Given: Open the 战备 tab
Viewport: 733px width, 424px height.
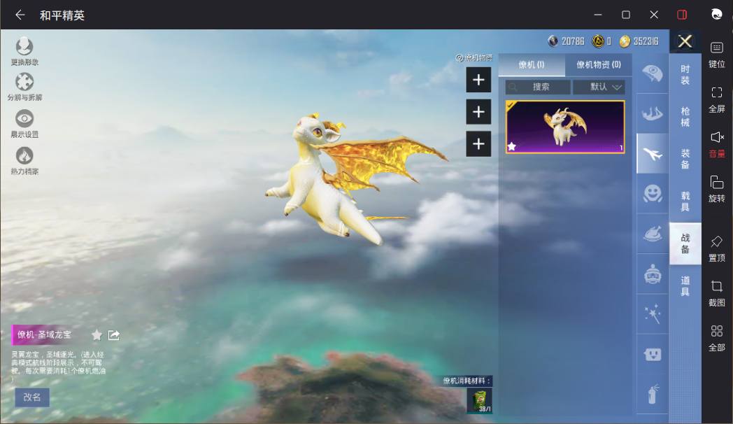Looking at the screenshot, I should pyautogui.click(x=685, y=243).
